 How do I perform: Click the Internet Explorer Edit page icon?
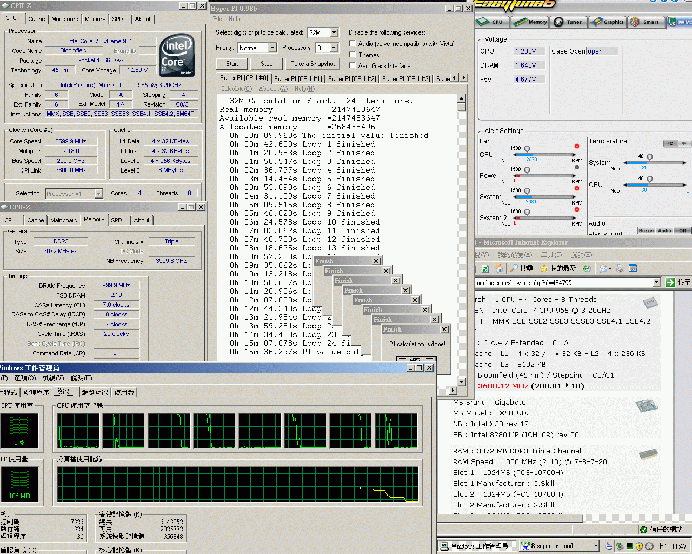pos(633,268)
